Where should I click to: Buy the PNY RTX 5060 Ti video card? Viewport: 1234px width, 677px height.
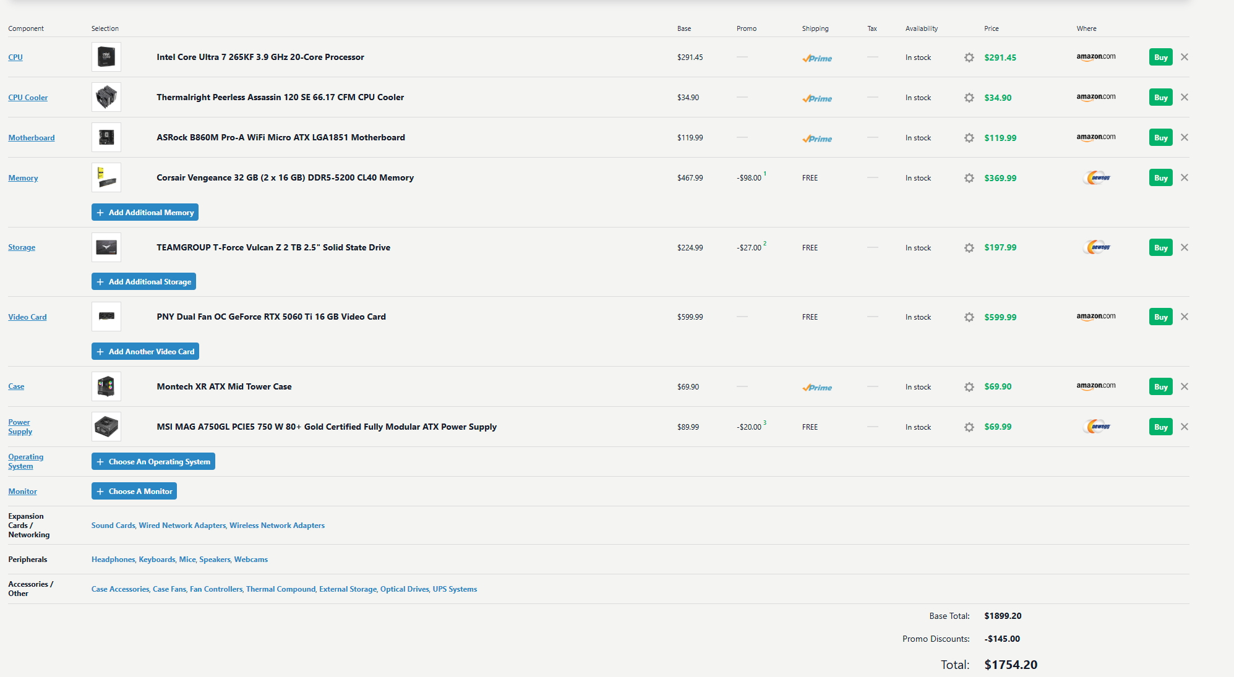coord(1161,317)
